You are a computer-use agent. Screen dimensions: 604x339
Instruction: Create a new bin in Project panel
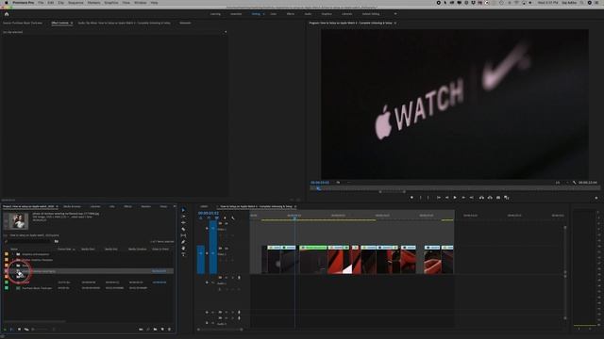tap(155, 330)
